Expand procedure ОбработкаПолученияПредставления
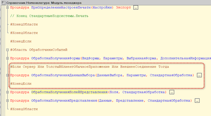This screenshot has width=211, height=116. coord(8,101)
